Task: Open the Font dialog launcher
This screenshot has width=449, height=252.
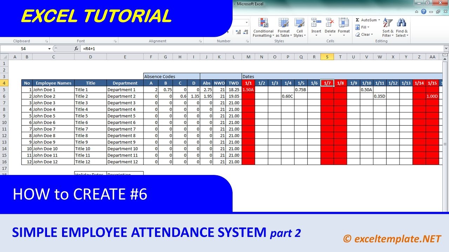Action: [x=115, y=41]
